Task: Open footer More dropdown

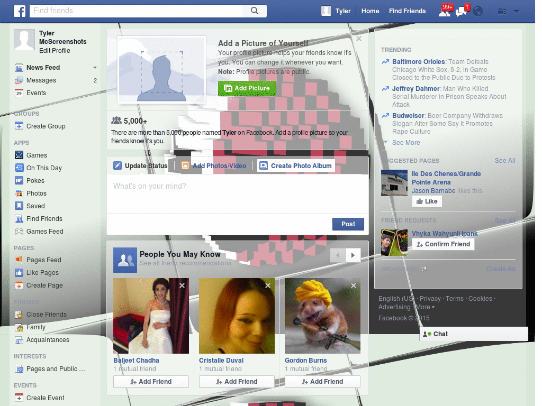Action: point(425,307)
